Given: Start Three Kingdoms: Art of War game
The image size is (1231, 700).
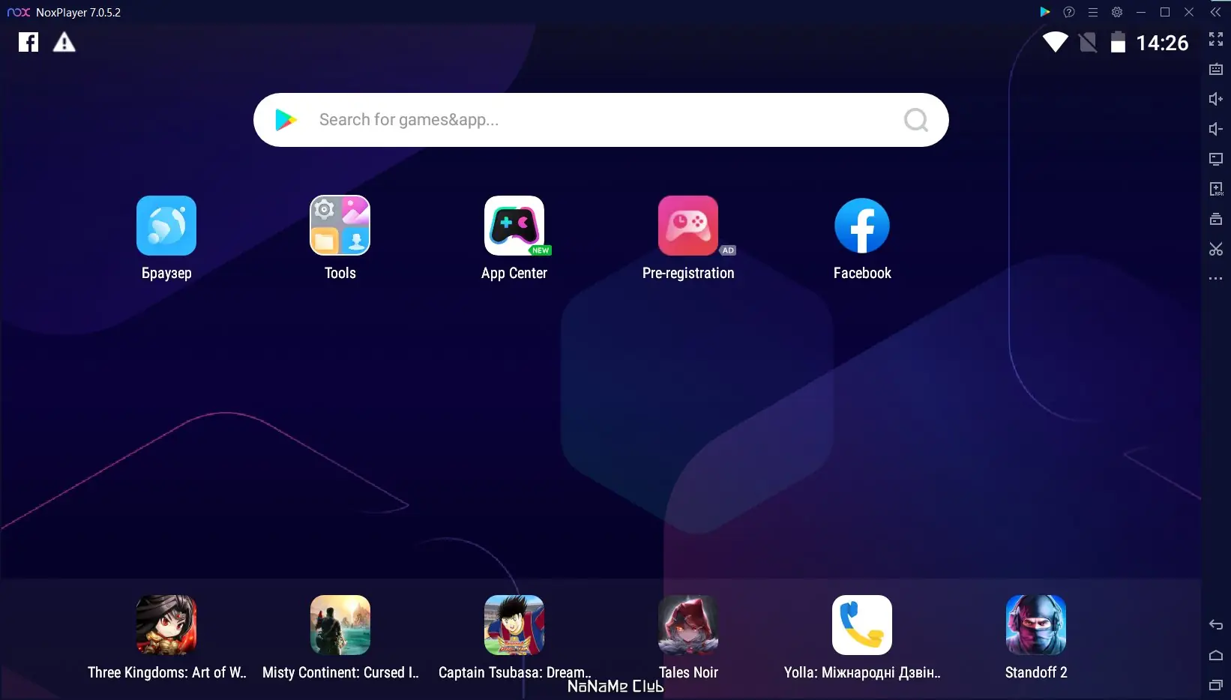Looking at the screenshot, I should coord(166,625).
